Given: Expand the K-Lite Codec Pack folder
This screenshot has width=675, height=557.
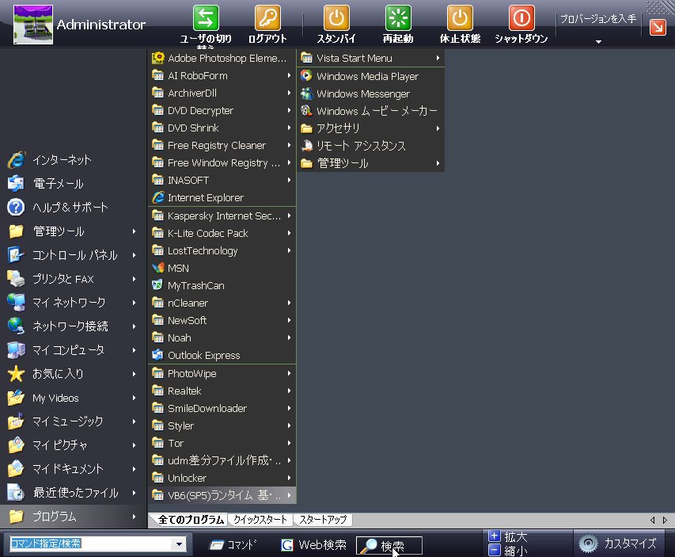Looking at the screenshot, I should pyautogui.click(x=222, y=233).
